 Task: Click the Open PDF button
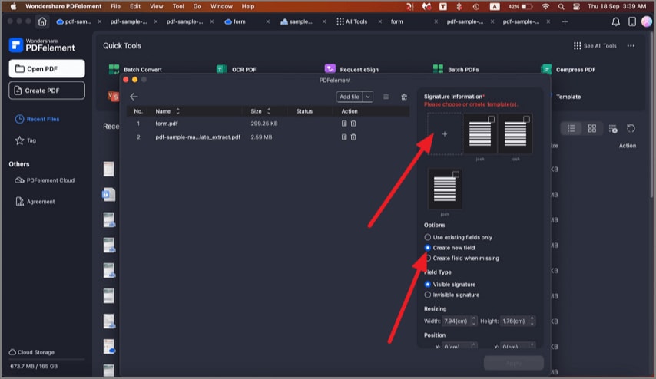pyautogui.click(x=47, y=68)
